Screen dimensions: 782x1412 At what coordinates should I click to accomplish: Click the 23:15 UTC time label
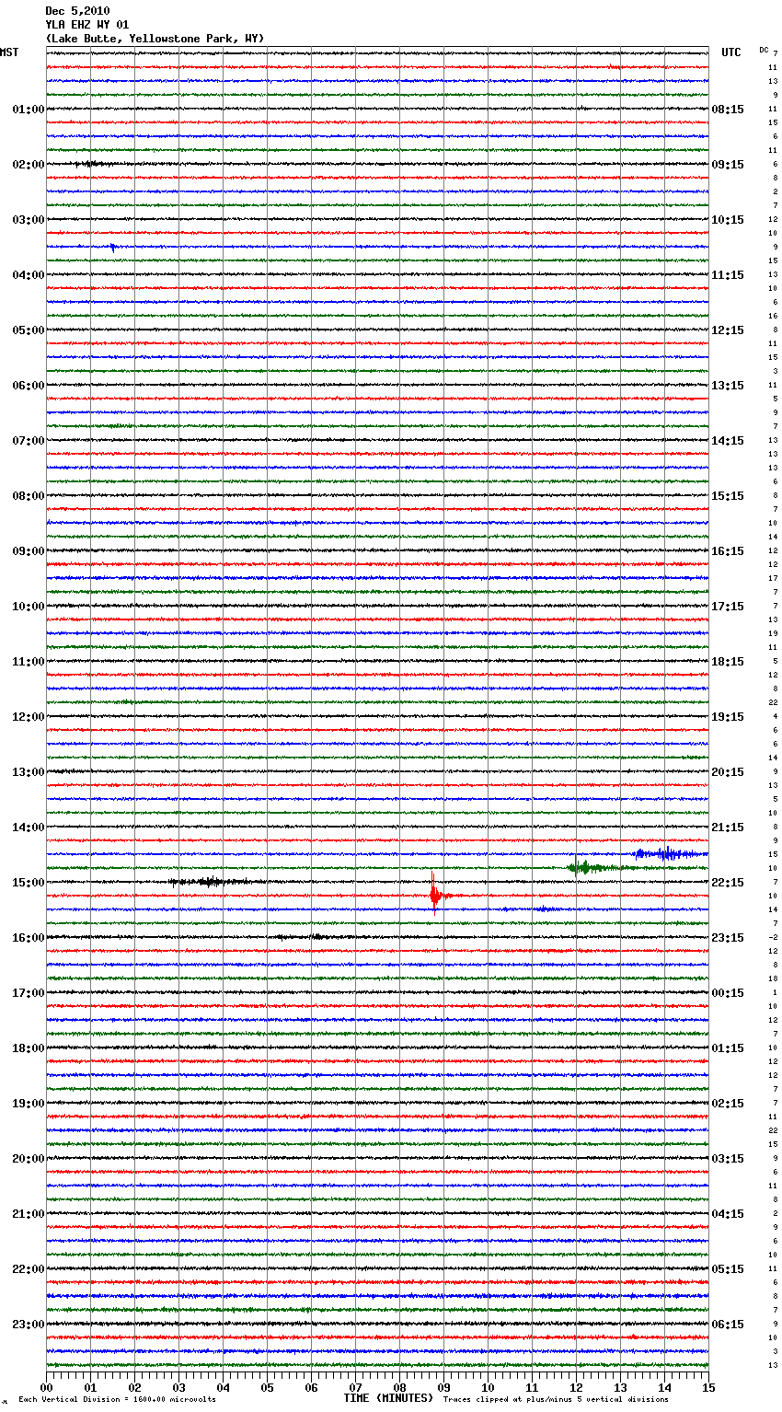(x=728, y=938)
